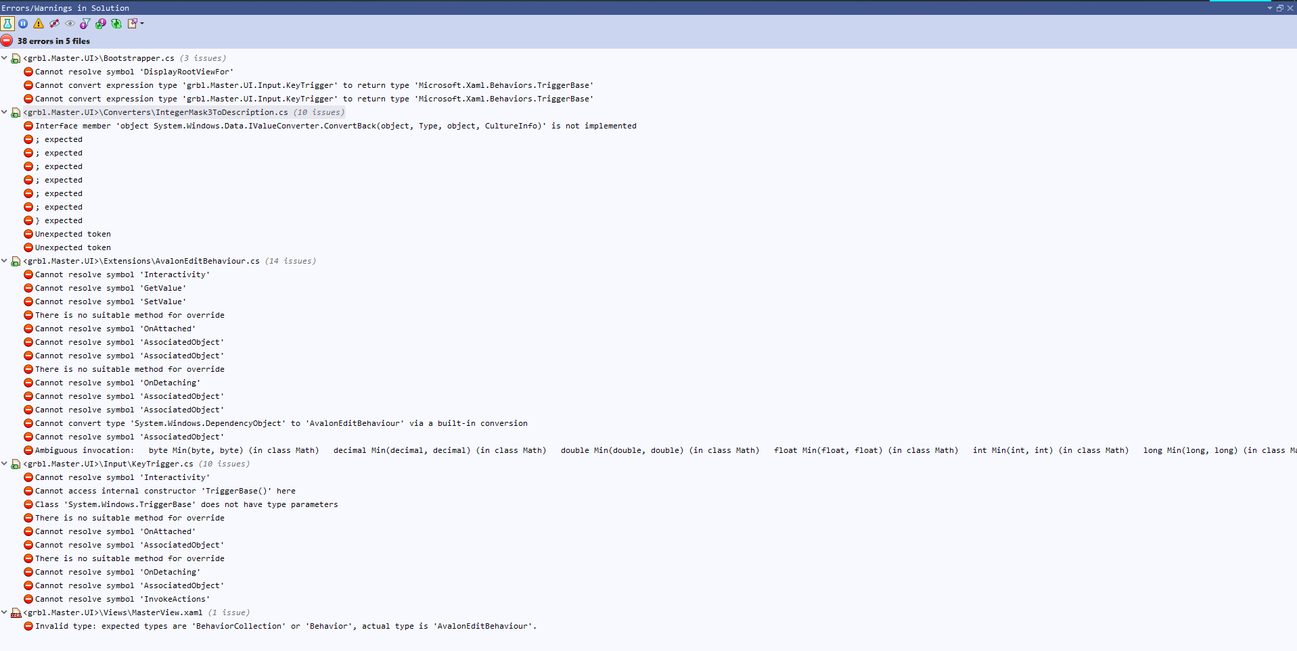Pause the solution-wide analysis
This screenshot has height=651, width=1297.
(x=23, y=24)
